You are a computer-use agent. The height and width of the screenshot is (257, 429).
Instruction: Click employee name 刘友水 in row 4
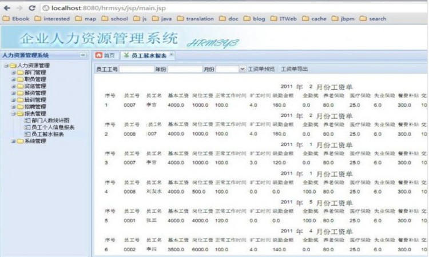[x=154, y=191]
